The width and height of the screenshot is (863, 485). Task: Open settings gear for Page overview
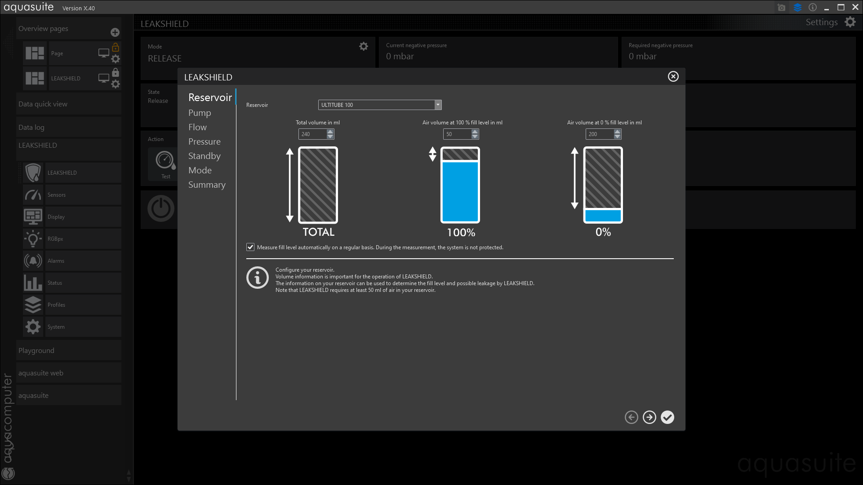(x=116, y=59)
